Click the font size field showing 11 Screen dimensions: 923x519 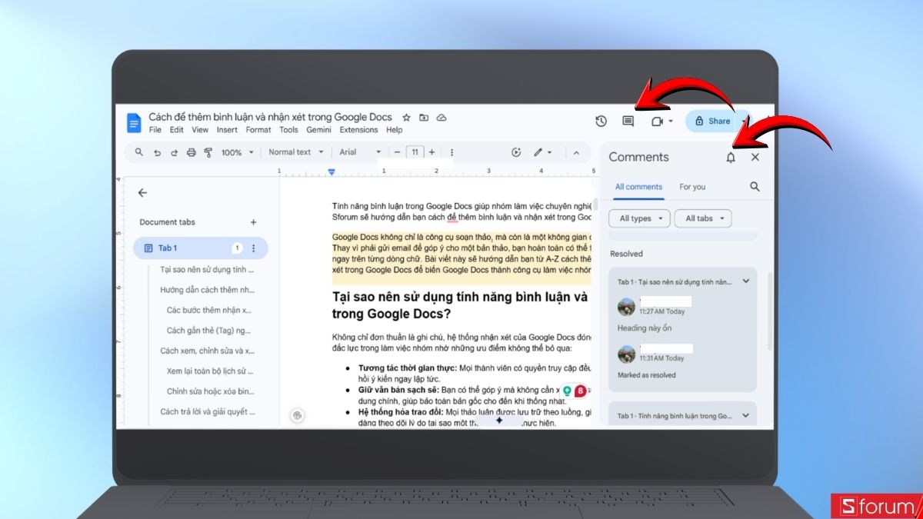[415, 152]
